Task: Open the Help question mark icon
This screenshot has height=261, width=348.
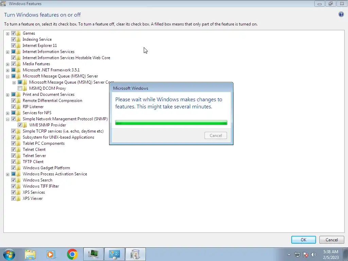Action: [341, 14]
